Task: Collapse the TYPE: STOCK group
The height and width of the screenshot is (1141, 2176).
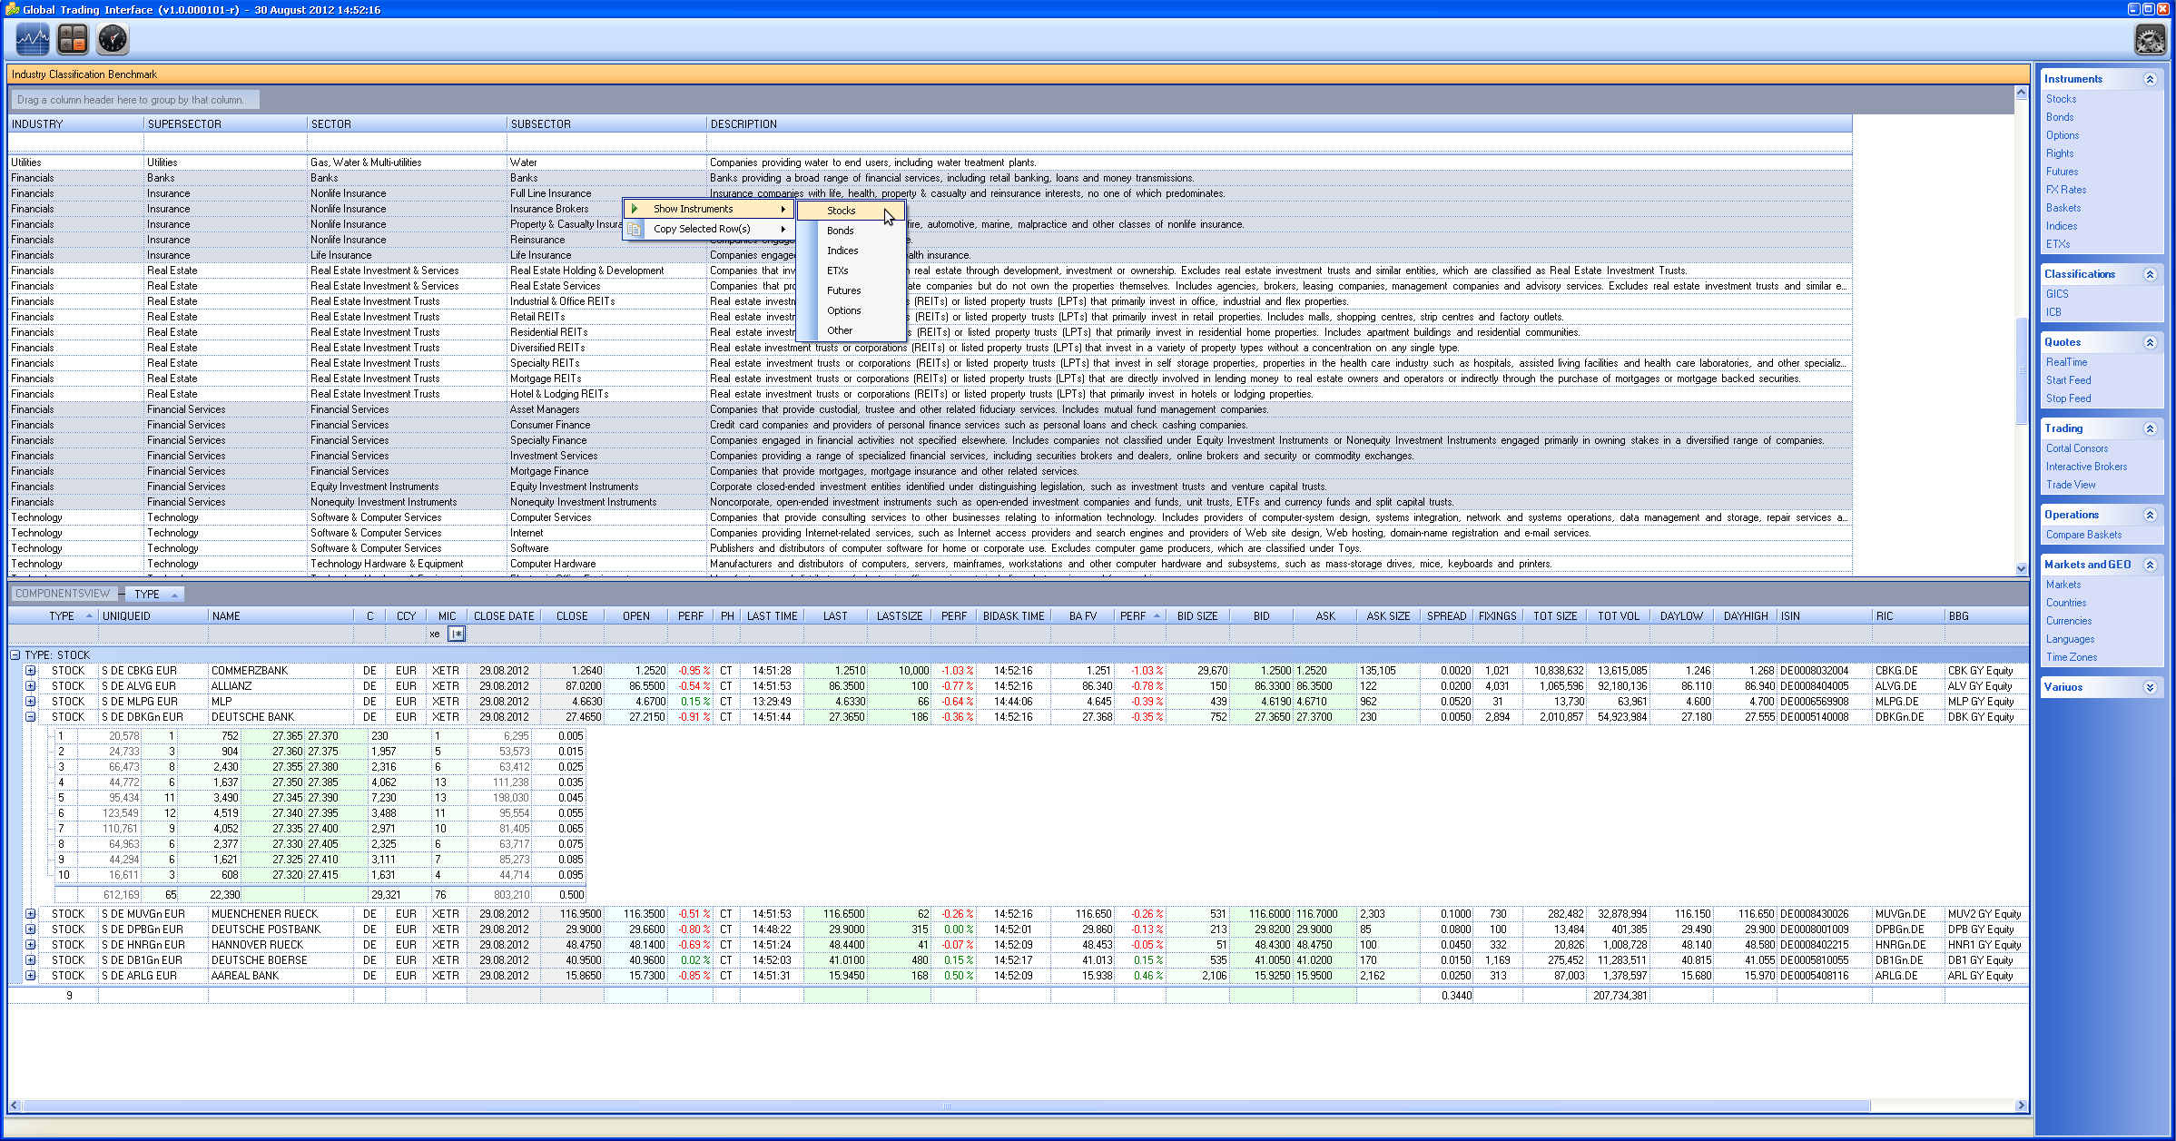Action: [x=15, y=654]
